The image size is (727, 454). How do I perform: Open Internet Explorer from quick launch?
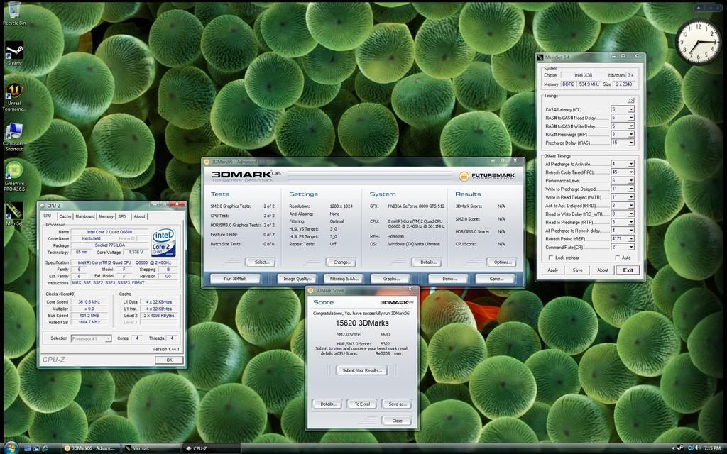[x=45, y=448]
